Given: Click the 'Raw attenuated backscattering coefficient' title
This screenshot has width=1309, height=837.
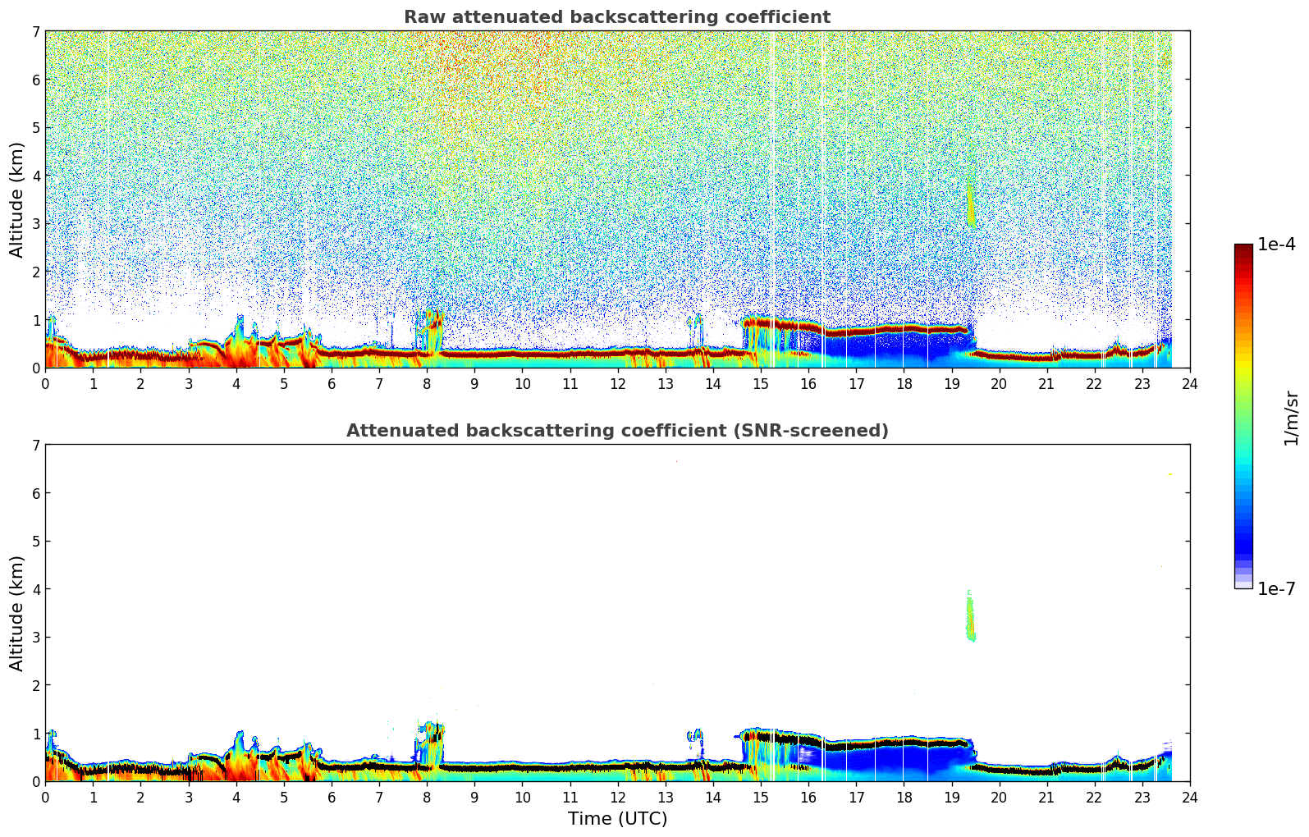Looking at the screenshot, I should pyautogui.click(x=616, y=17).
